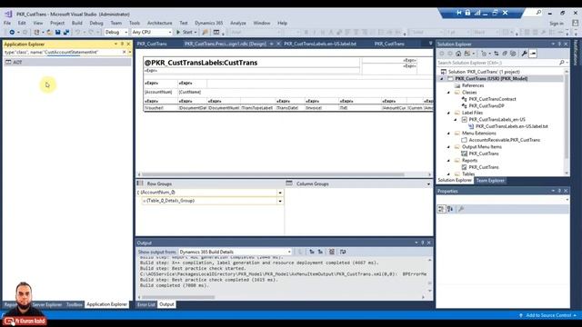The height and width of the screenshot is (327, 582).
Task: Collapse the Reports folder node
Action: pyautogui.click(x=448, y=161)
